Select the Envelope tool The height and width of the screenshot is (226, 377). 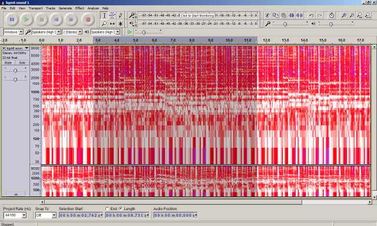113,16
